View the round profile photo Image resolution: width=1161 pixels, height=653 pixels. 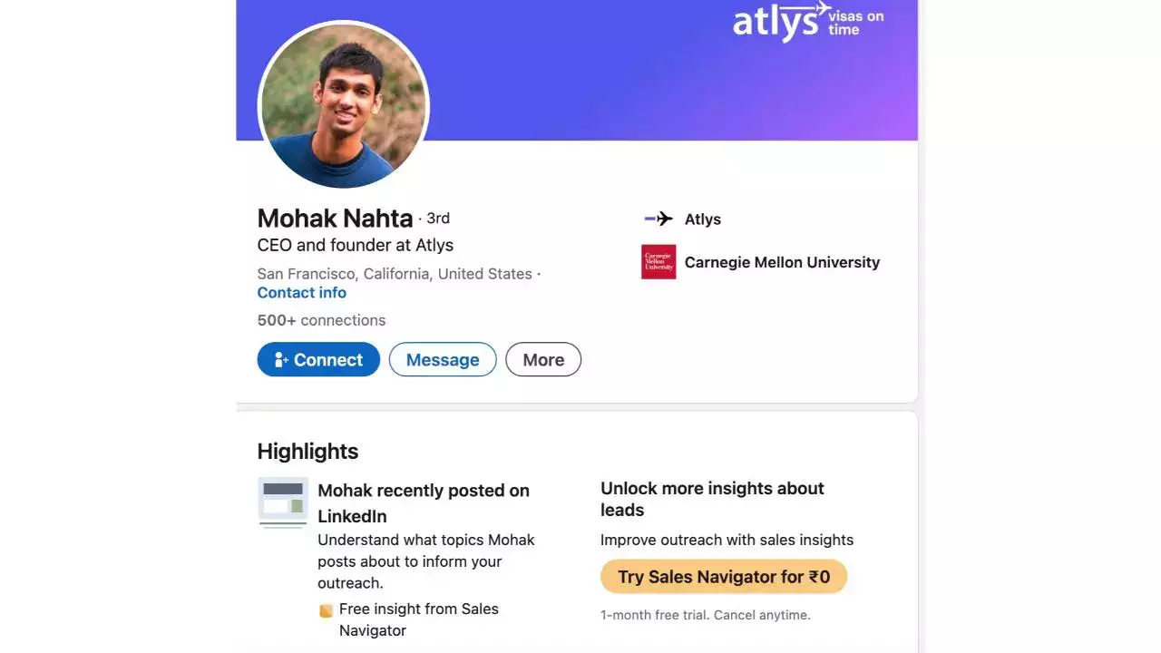point(344,106)
